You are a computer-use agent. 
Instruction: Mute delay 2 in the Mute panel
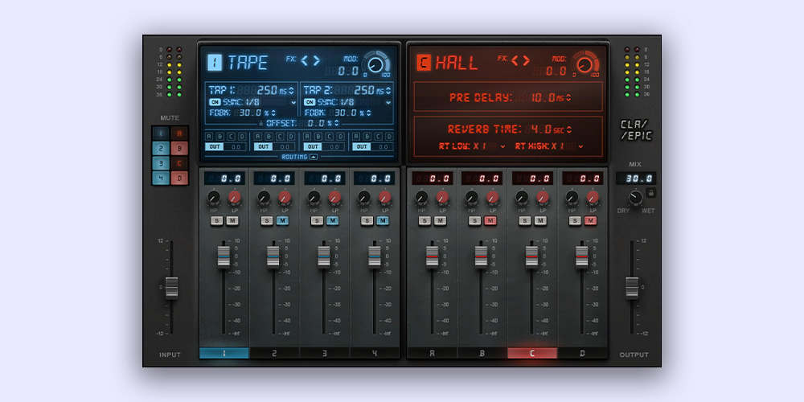click(x=160, y=148)
